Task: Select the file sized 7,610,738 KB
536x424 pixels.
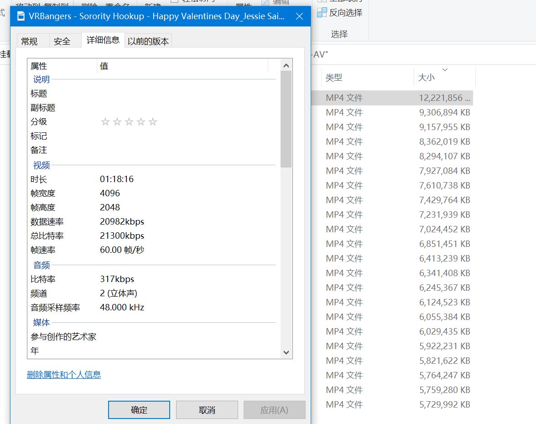Action: pyautogui.click(x=392, y=185)
